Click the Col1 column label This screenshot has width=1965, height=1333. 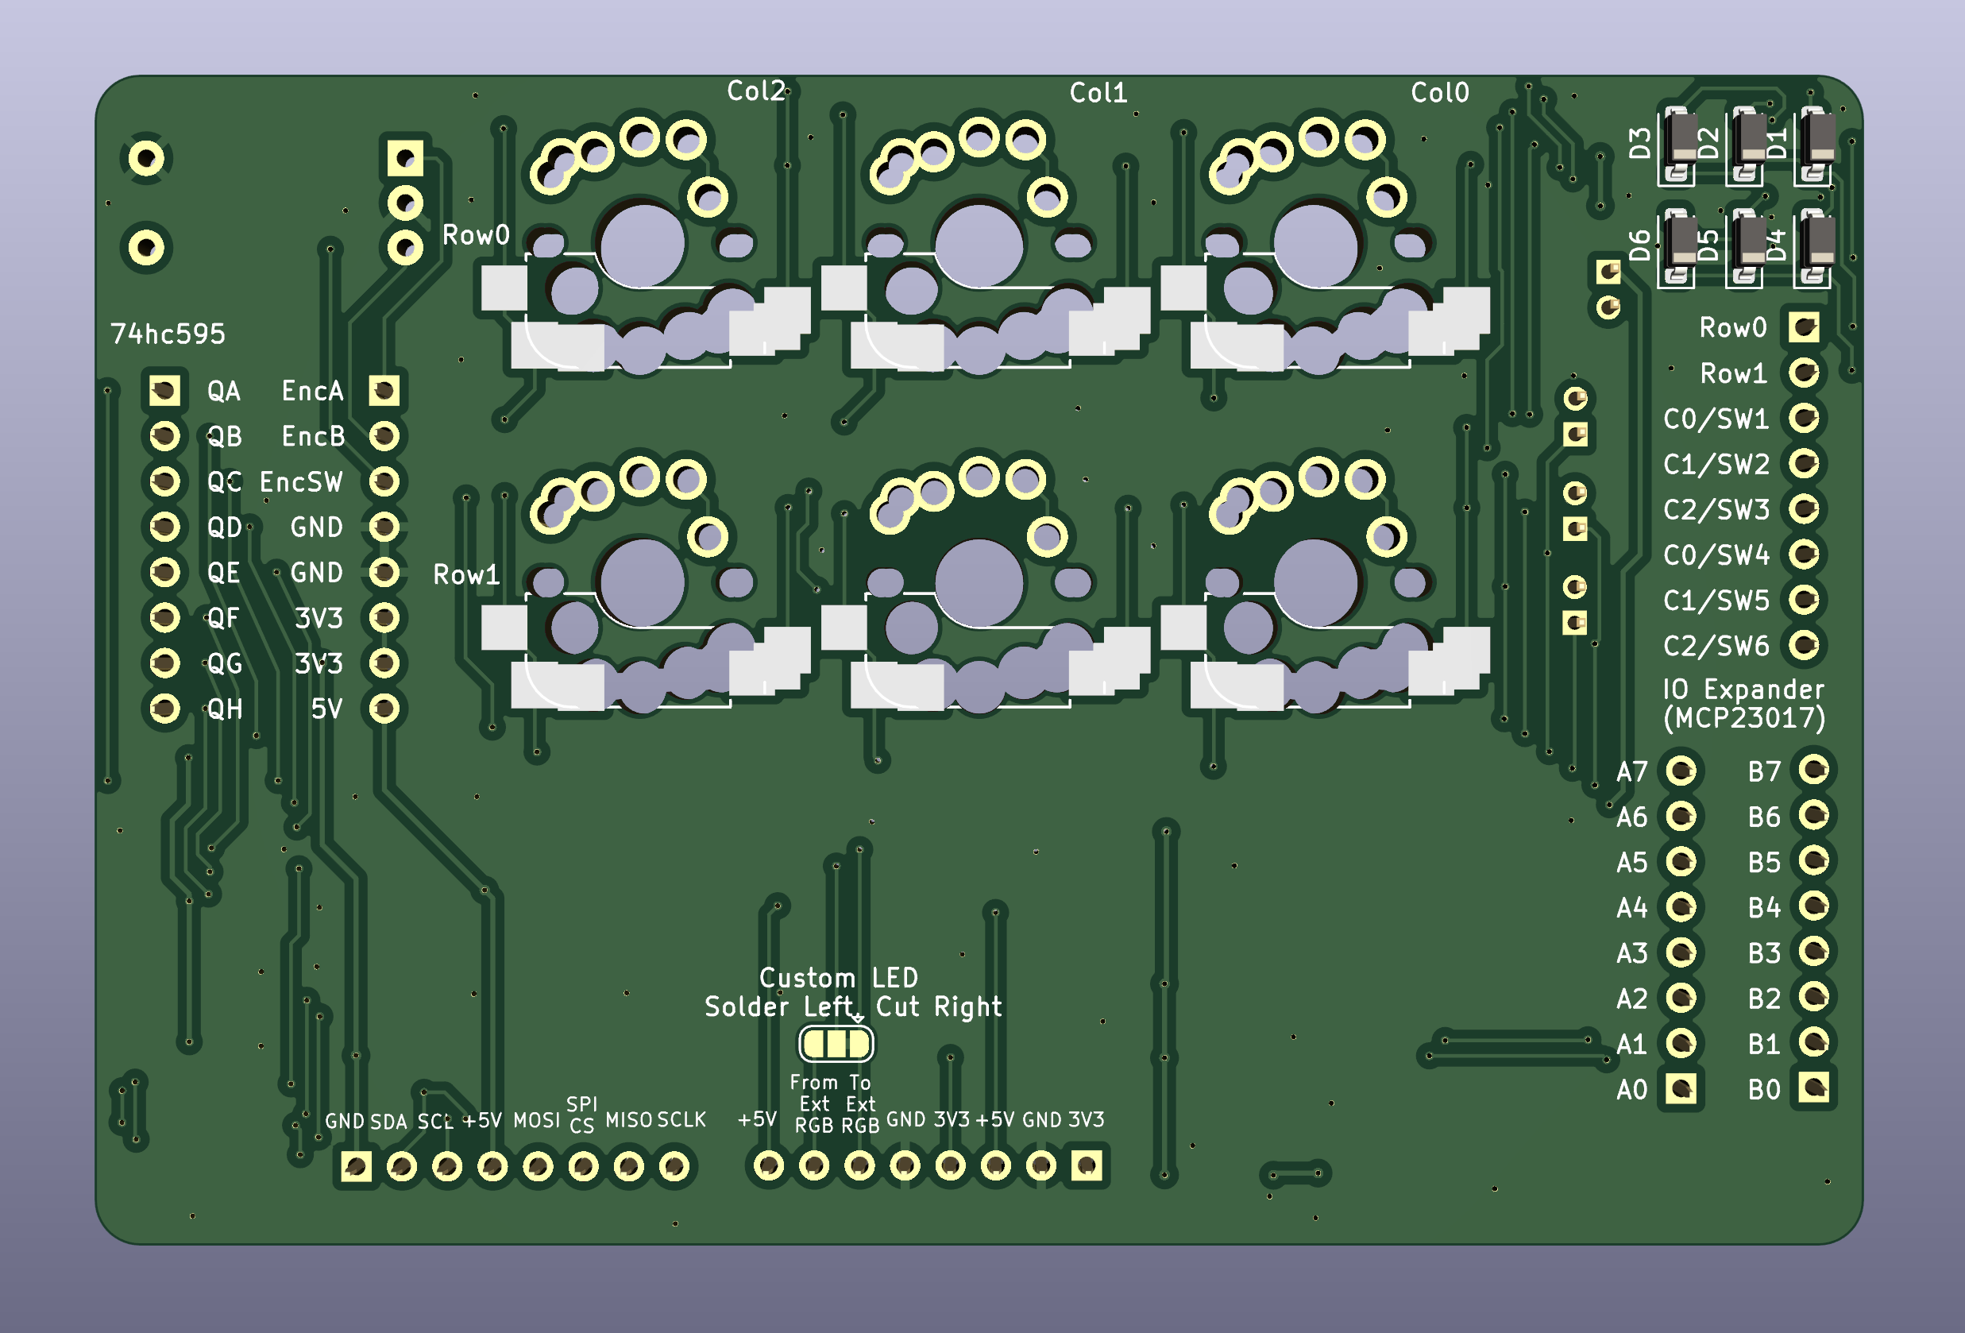pos(1098,93)
